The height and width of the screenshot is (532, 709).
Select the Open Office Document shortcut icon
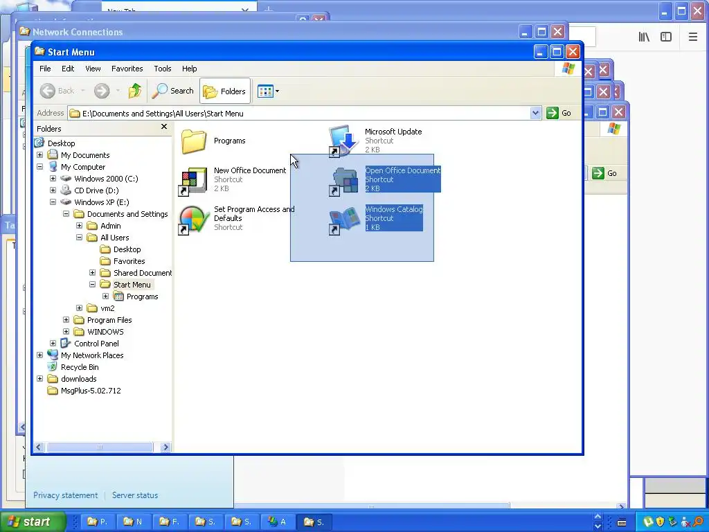[343, 181]
